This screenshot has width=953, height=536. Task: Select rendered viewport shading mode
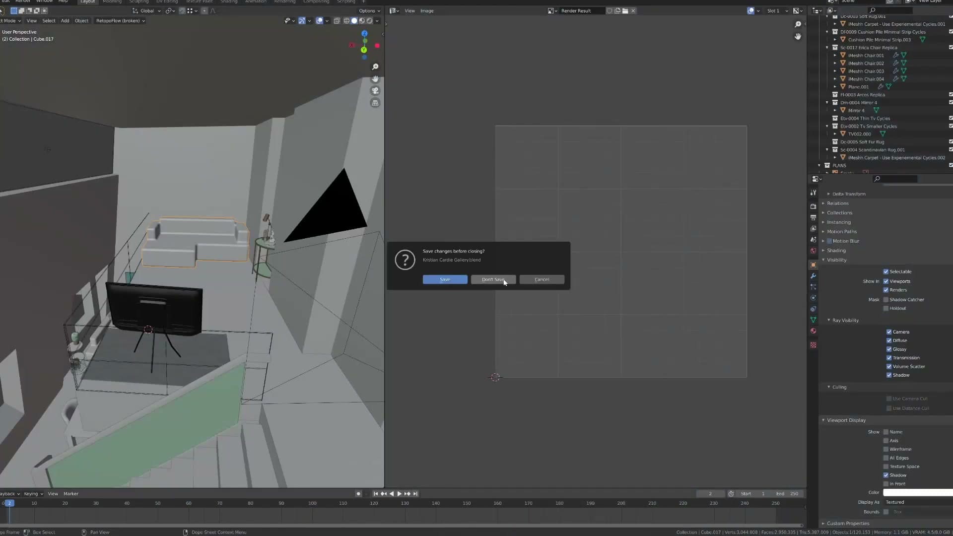[369, 21]
